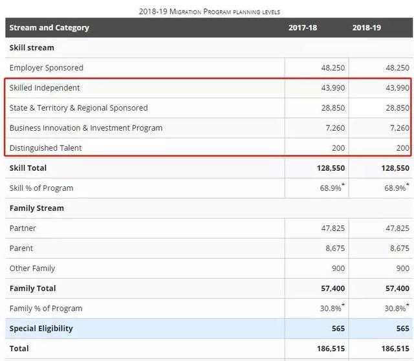Select 'State & Territory & Regional Sponsored' text
This screenshot has width=414, height=361.
78,108
